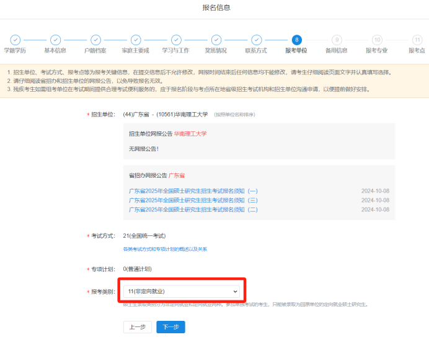
Task: Click the 无网报公告! text
Action: pos(144,149)
